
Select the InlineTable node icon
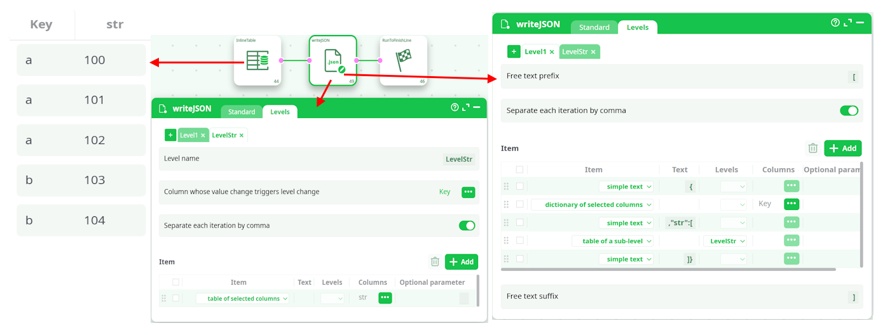point(257,61)
